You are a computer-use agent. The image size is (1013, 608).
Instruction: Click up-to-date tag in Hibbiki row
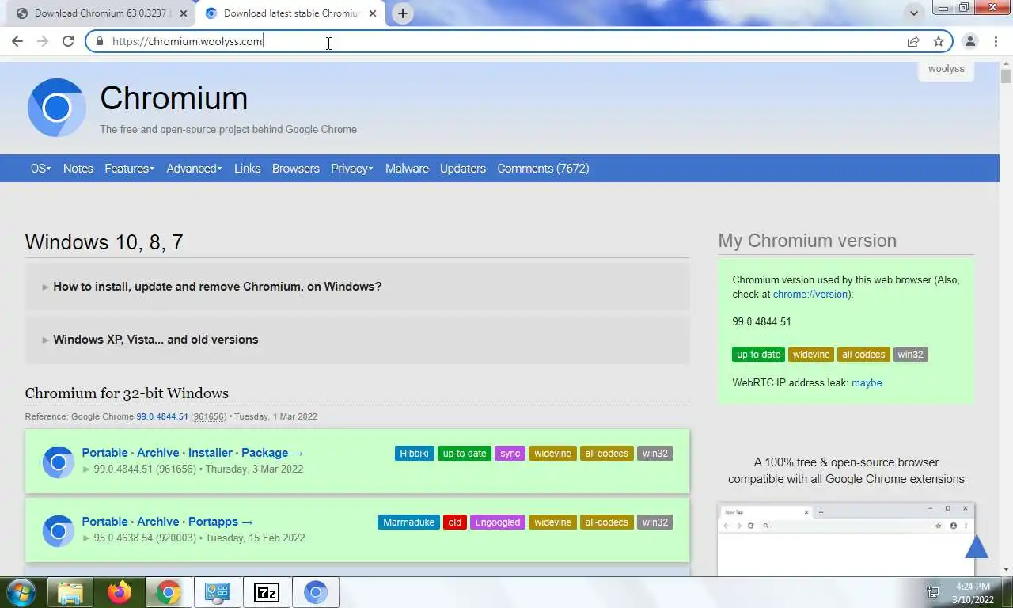tap(465, 454)
